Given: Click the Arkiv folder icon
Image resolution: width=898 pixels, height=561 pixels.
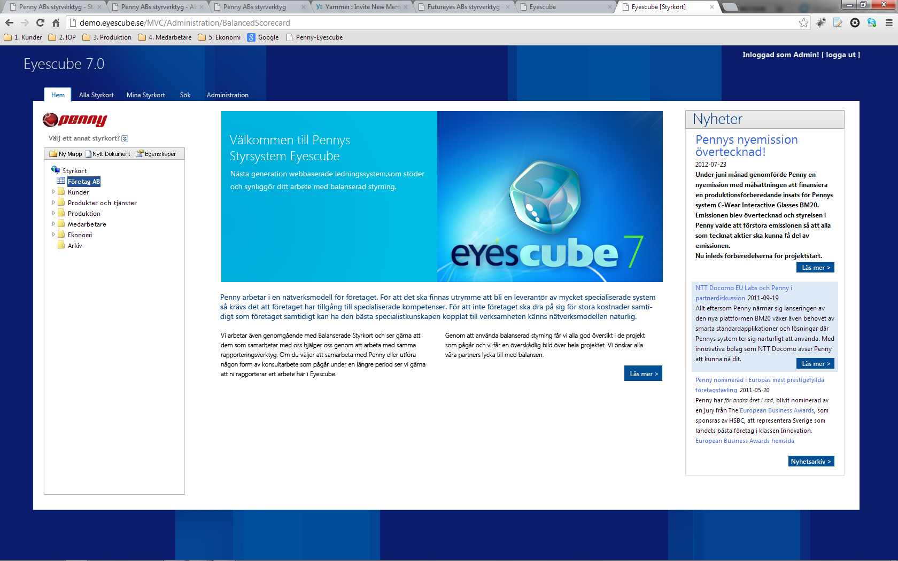Looking at the screenshot, I should (x=61, y=245).
